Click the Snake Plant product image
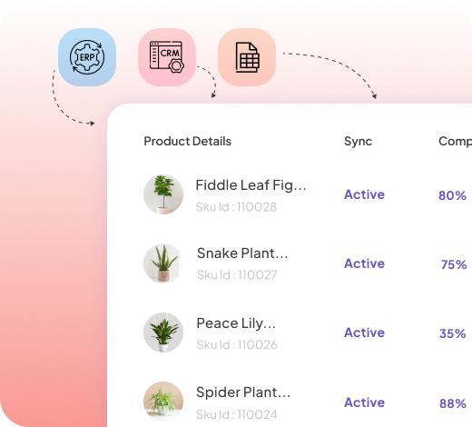 (163, 263)
